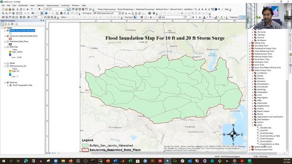Screen dimensions: 292x164
Task: Click the blue Identify tool icon
Action: [x=46, y=13]
